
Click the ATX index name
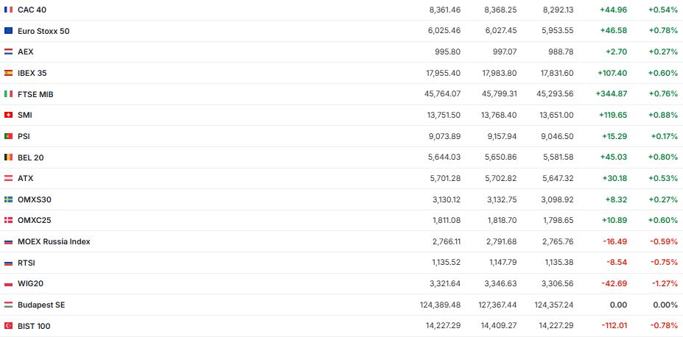pos(26,178)
